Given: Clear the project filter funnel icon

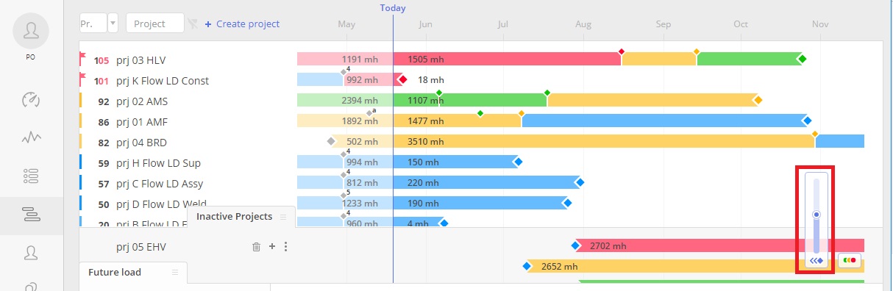Looking at the screenshot, I should [193, 24].
